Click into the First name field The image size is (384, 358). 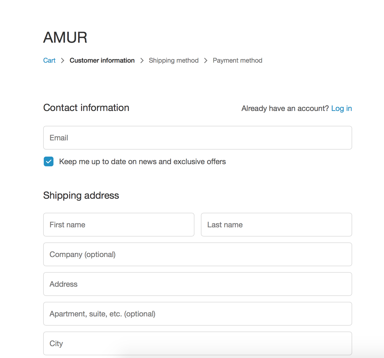point(119,225)
